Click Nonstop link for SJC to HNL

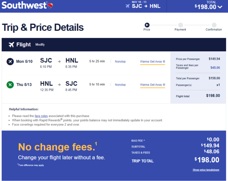[x=120, y=61]
